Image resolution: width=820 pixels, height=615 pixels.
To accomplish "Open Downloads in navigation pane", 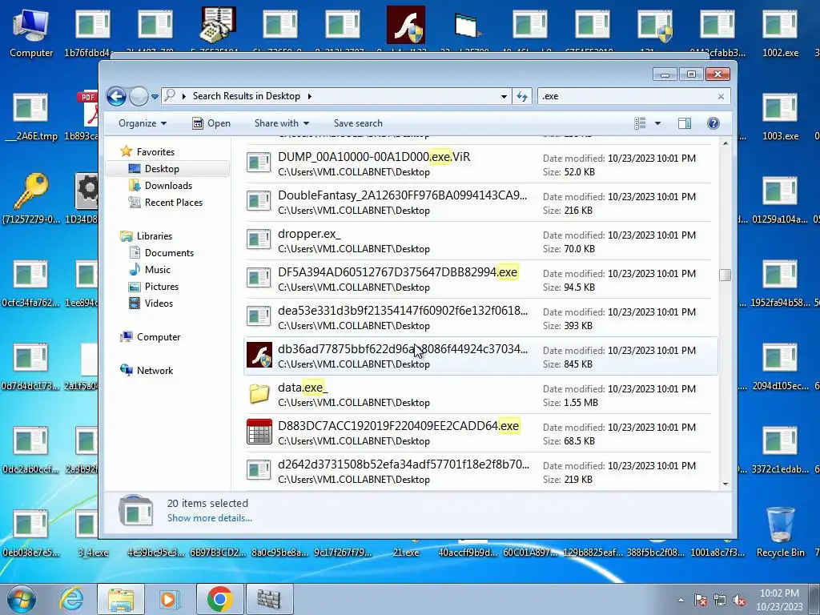I will [x=168, y=186].
